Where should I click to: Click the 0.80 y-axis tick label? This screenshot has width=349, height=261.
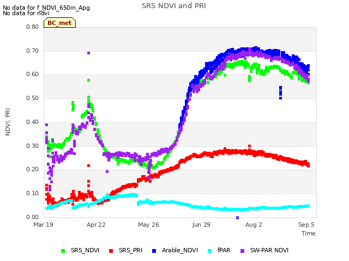[33, 27]
